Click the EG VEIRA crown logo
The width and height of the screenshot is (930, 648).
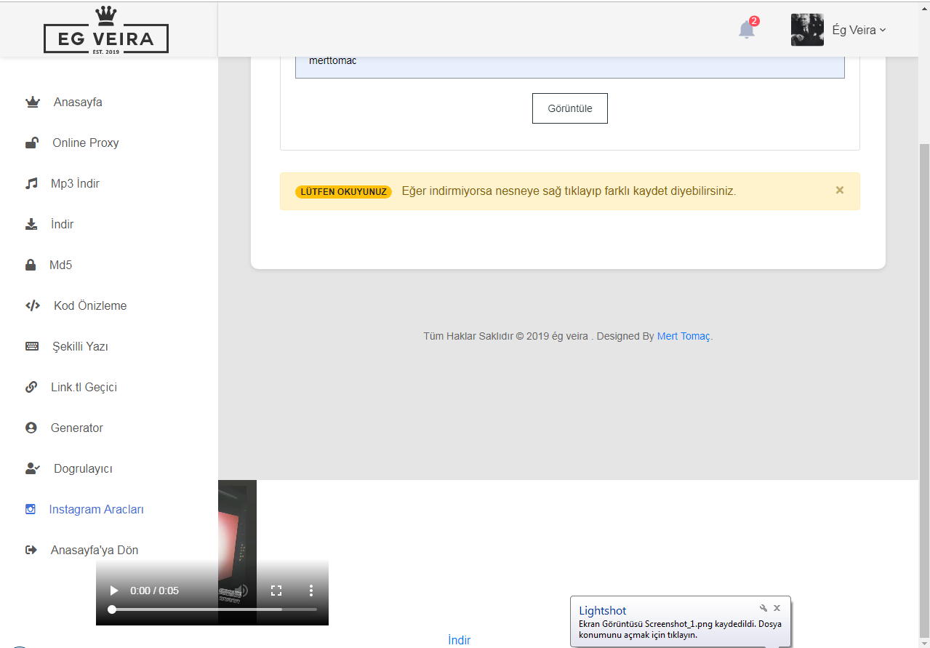[x=106, y=31]
